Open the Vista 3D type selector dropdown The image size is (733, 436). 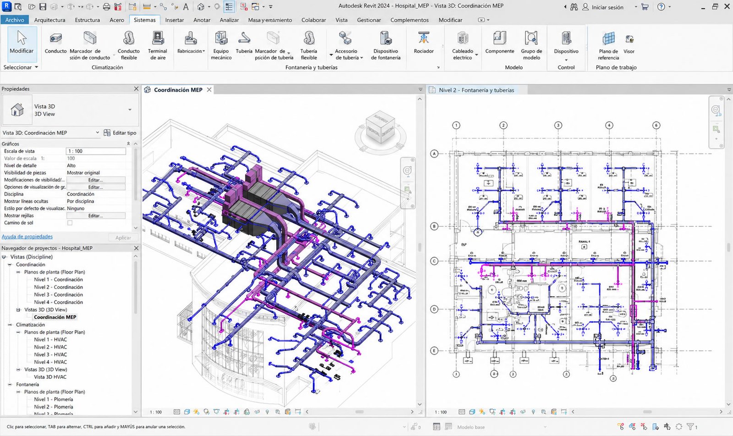[x=130, y=109]
